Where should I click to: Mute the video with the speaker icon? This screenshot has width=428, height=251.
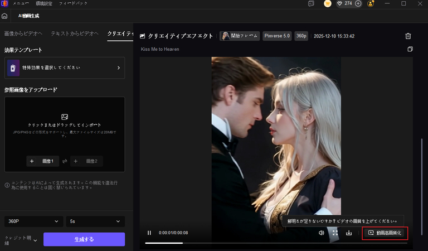point(322,233)
